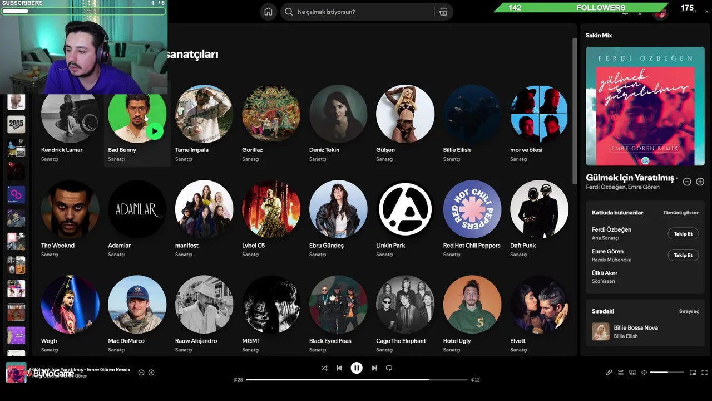
Task: Open Sakin Mix header title
Action: click(x=599, y=35)
